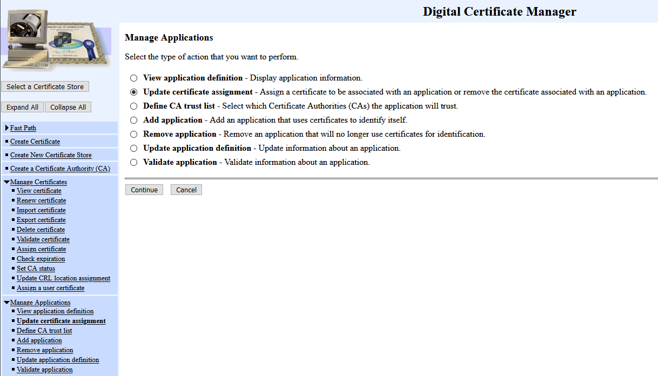Collapse the Manage Applications tree section

point(6,303)
